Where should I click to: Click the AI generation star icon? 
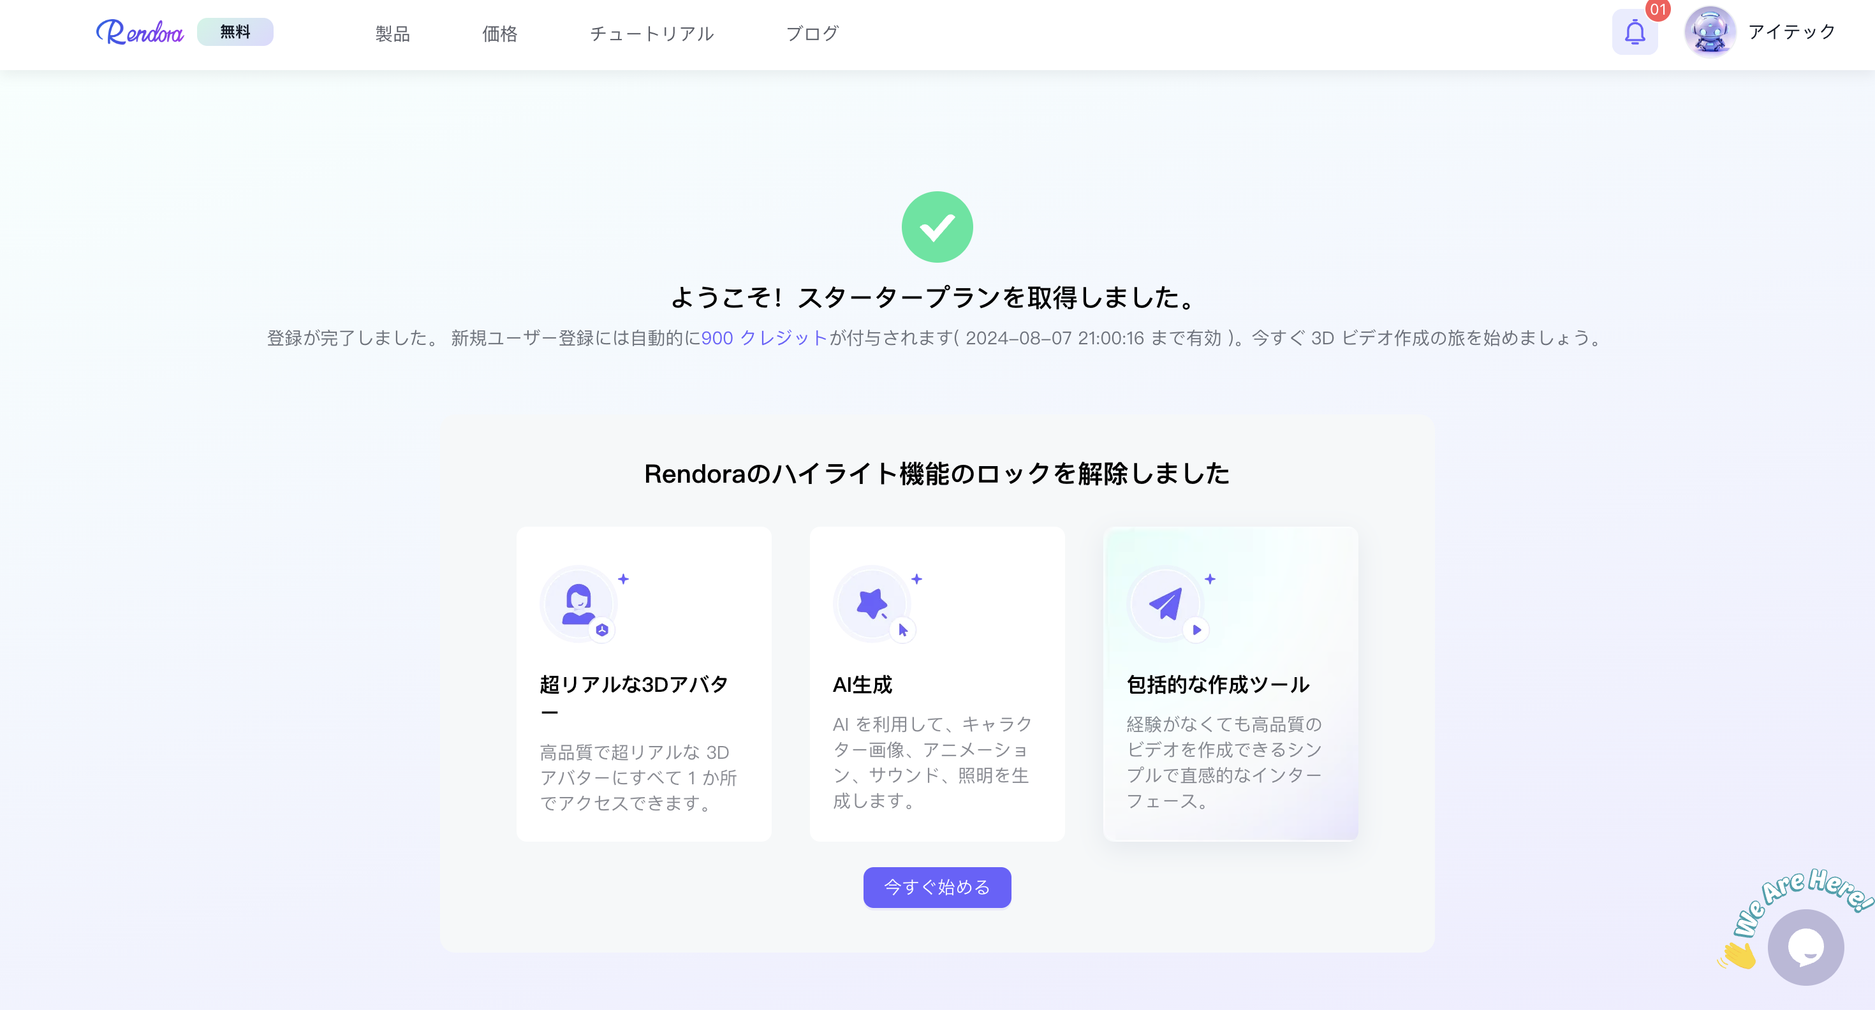(872, 604)
